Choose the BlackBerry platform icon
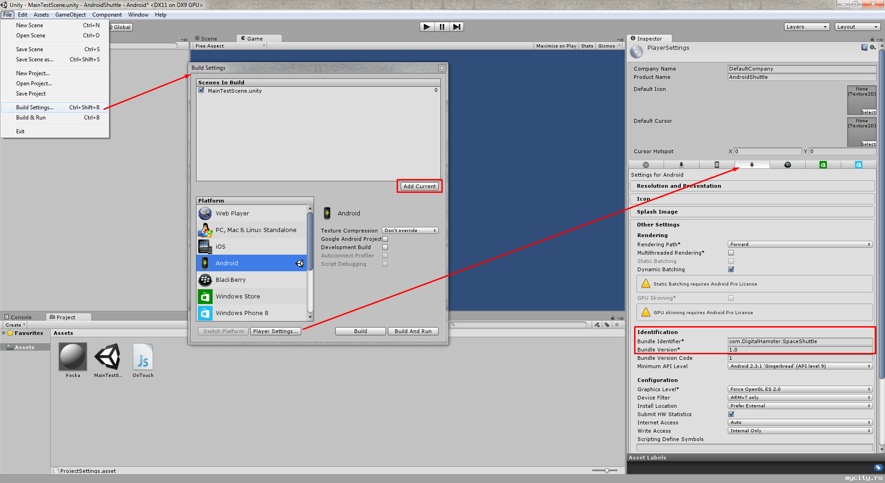This screenshot has width=885, height=483. click(x=205, y=280)
